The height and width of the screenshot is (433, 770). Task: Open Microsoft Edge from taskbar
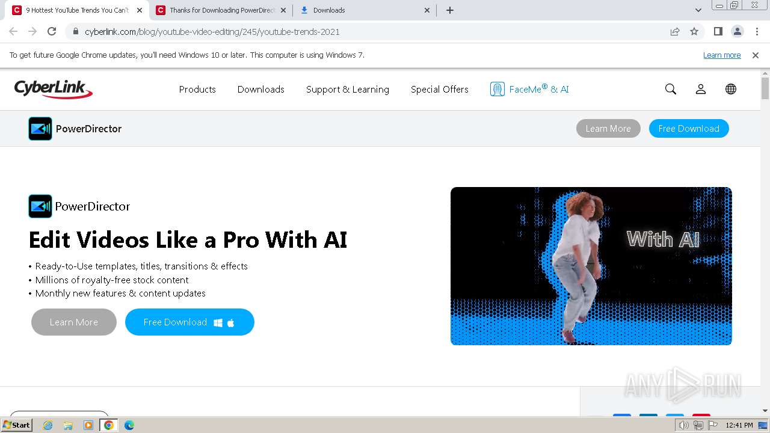click(129, 425)
